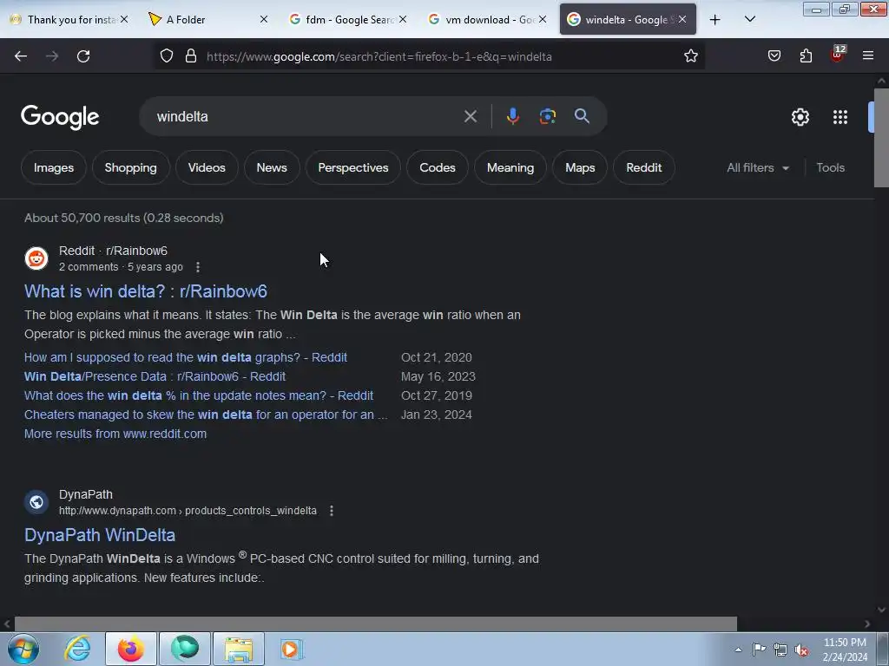Viewport: 889px width, 666px height.
Task: Open the Extensions puzzle icon
Action: pos(806,56)
